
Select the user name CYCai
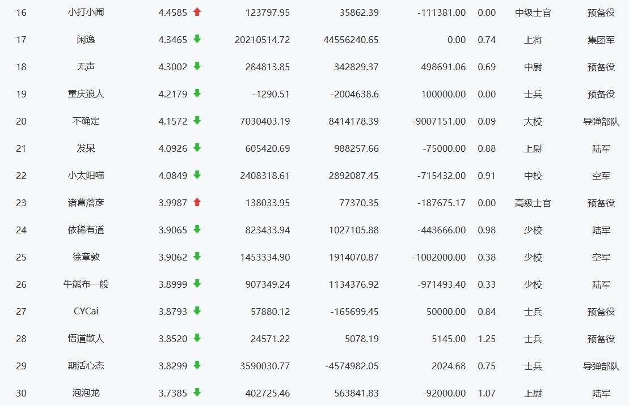pos(86,312)
